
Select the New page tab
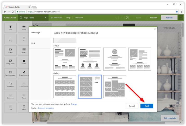tap(36, 33)
